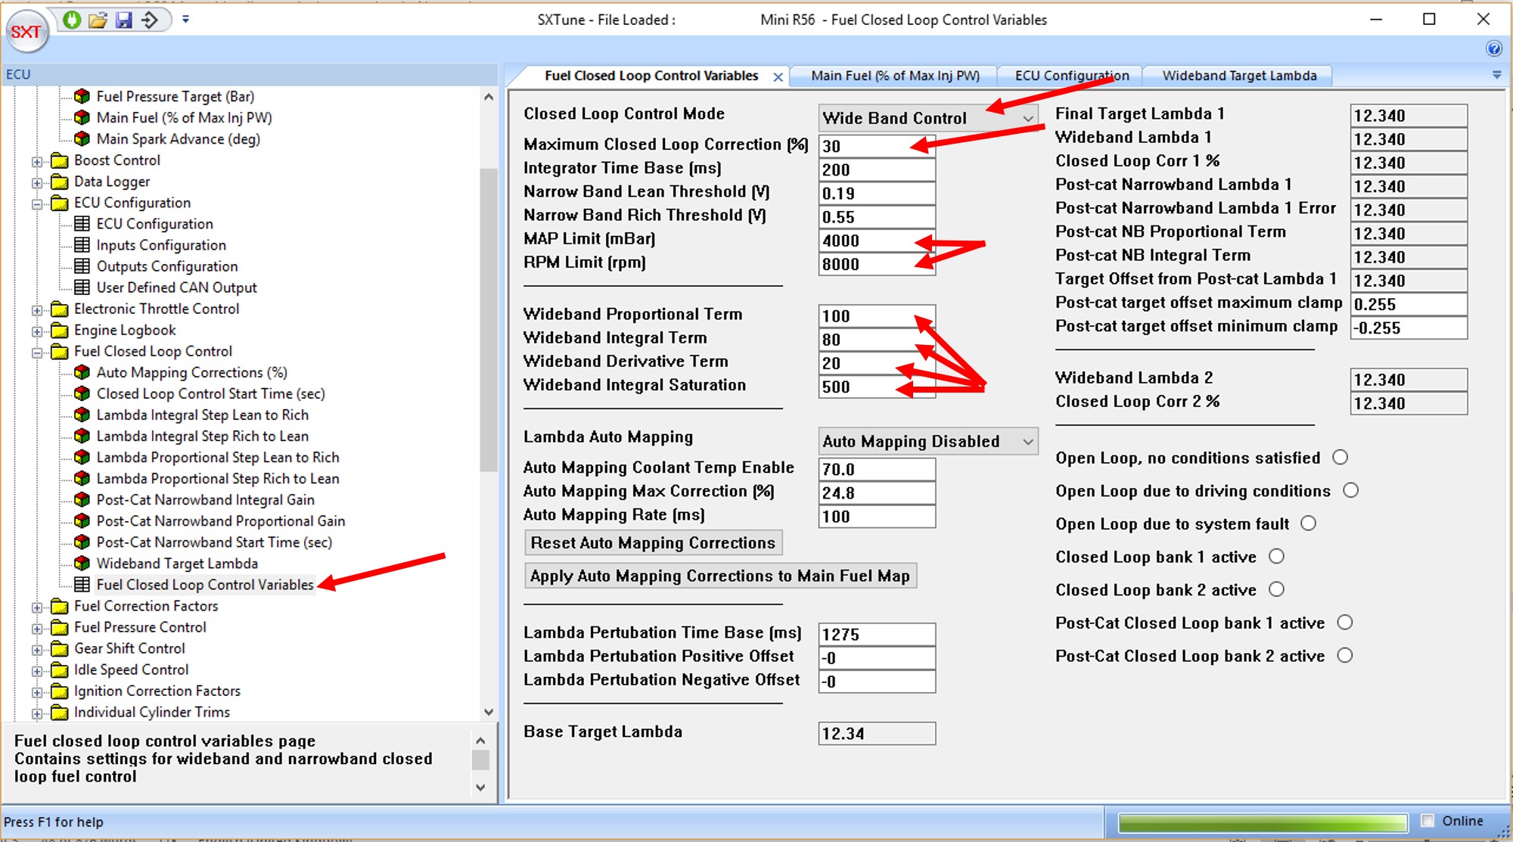Viewport: 1513px width, 842px height.
Task: Select Open Loop due to system fault radio
Action: click(1308, 524)
